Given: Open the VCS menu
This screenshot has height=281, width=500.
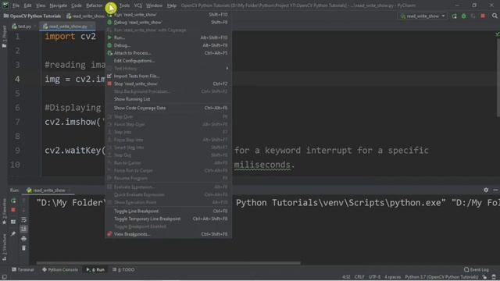Looking at the screenshot, I should (137, 5).
